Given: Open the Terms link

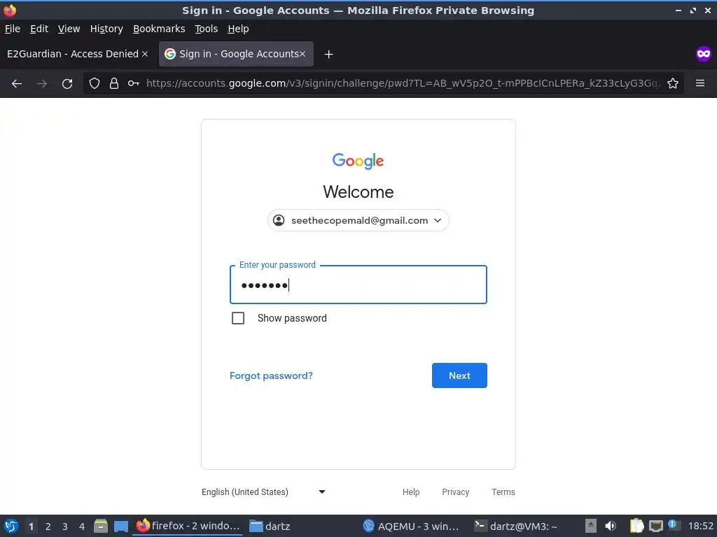Looking at the screenshot, I should coord(503,492).
